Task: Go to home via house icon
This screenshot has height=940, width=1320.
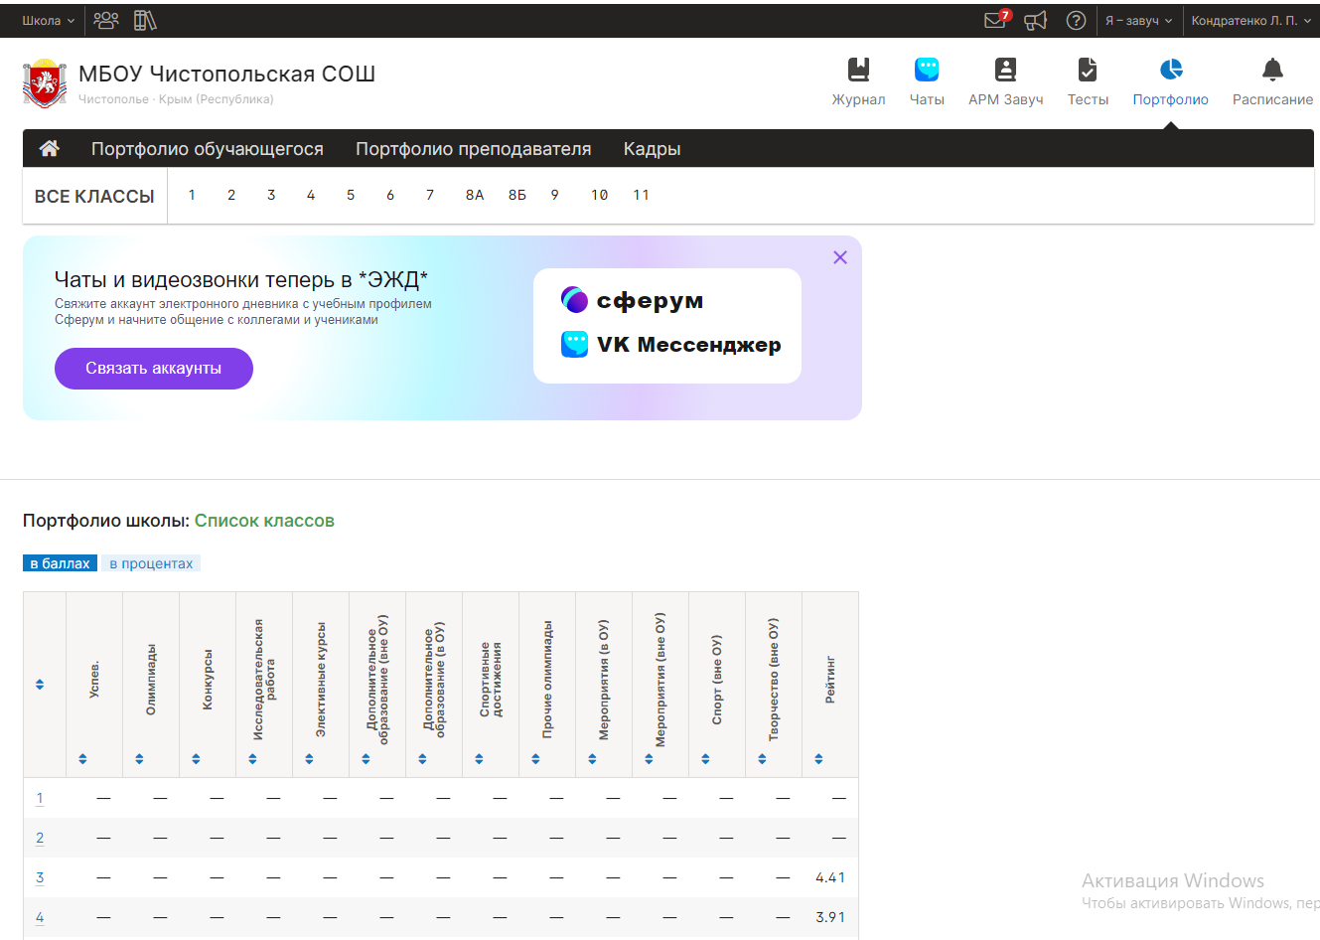Action: [49, 149]
